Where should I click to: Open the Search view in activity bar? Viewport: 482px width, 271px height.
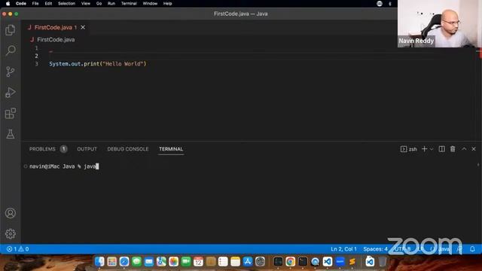click(11, 50)
